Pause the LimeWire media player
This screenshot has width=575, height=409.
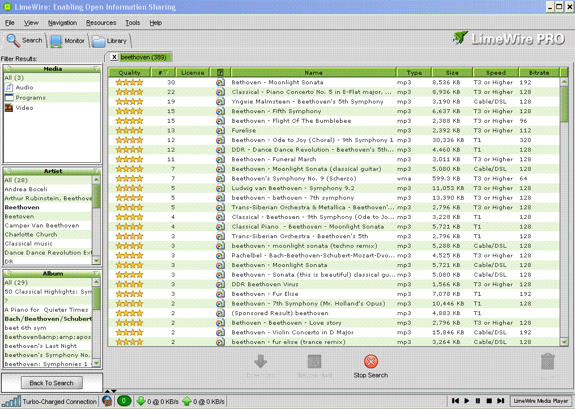coord(478,401)
